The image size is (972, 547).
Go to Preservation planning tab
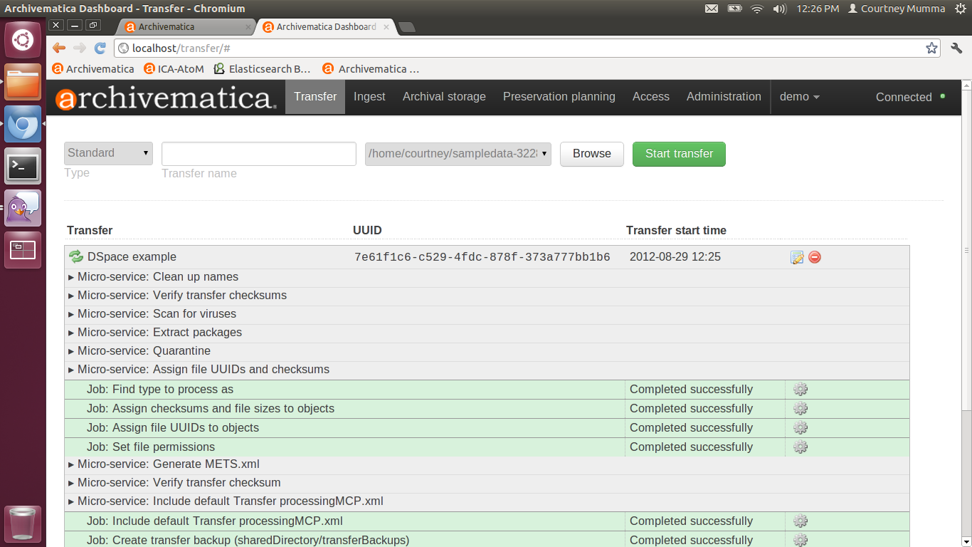click(559, 97)
